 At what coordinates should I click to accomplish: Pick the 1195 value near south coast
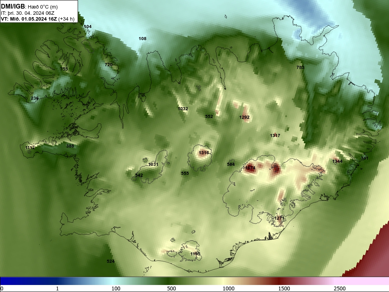[195, 254]
